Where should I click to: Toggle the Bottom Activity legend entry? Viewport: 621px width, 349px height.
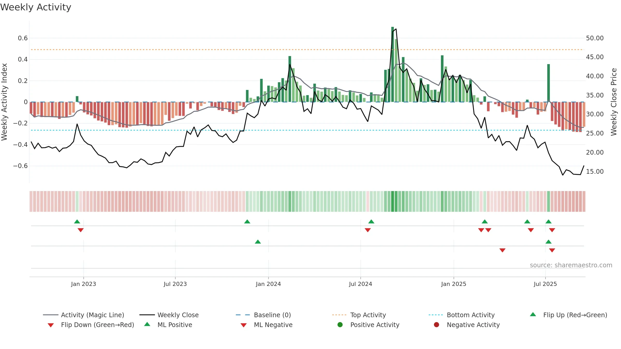[462, 315]
